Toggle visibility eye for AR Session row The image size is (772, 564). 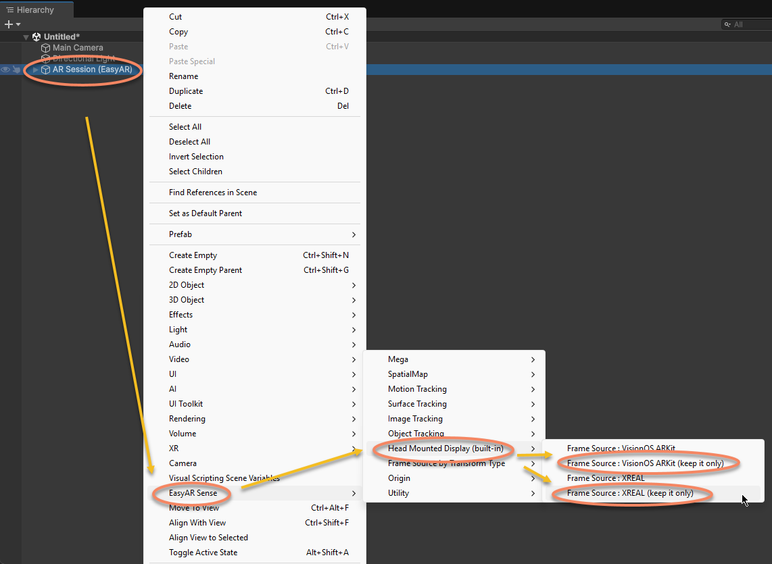5,70
